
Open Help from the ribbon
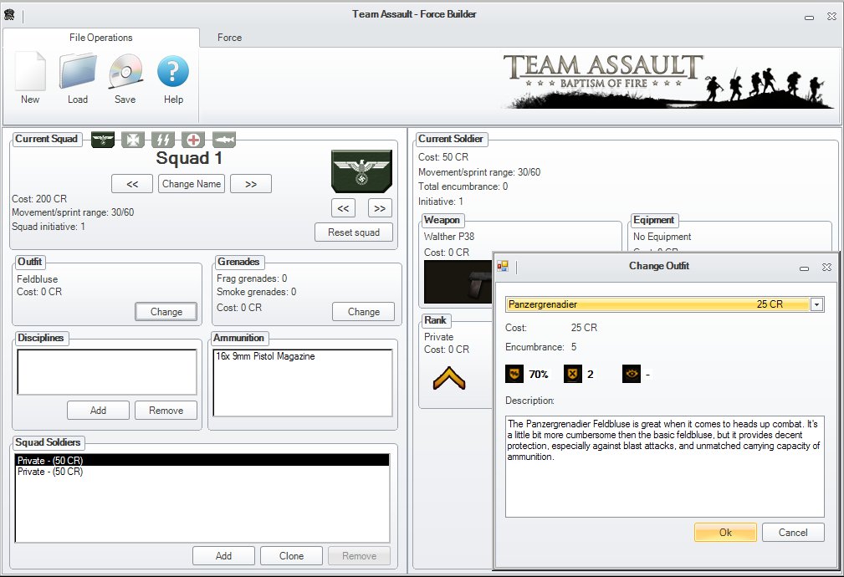click(173, 77)
